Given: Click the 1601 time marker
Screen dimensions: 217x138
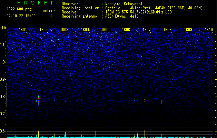Looking at the screenshot, I should (x=23, y=30).
